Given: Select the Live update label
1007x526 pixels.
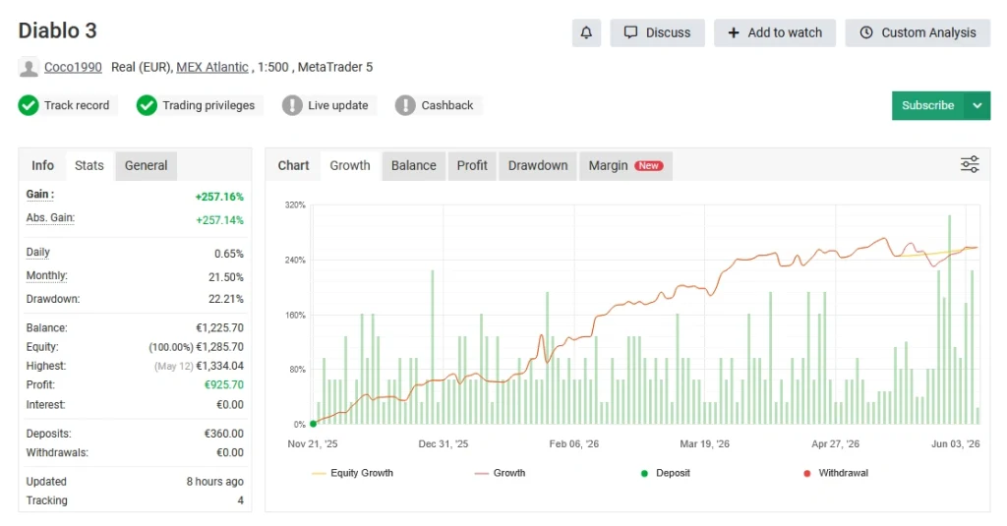Looking at the screenshot, I should pos(338,105).
